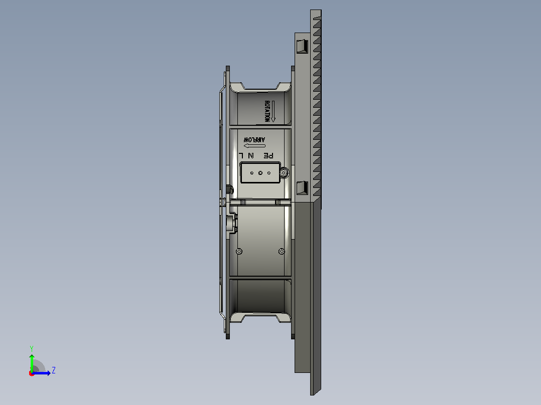
Task: Select the terminal box with three holes
Action: pyautogui.click(x=260, y=173)
